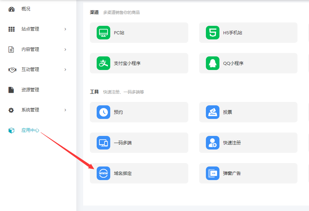Click the 一码多端 devices icon
The image size is (309, 211).
[x=103, y=143]
